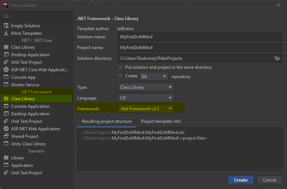Screen dimensions: 287x189
Task: Select Resulting project structure tab
Action: 107,121
